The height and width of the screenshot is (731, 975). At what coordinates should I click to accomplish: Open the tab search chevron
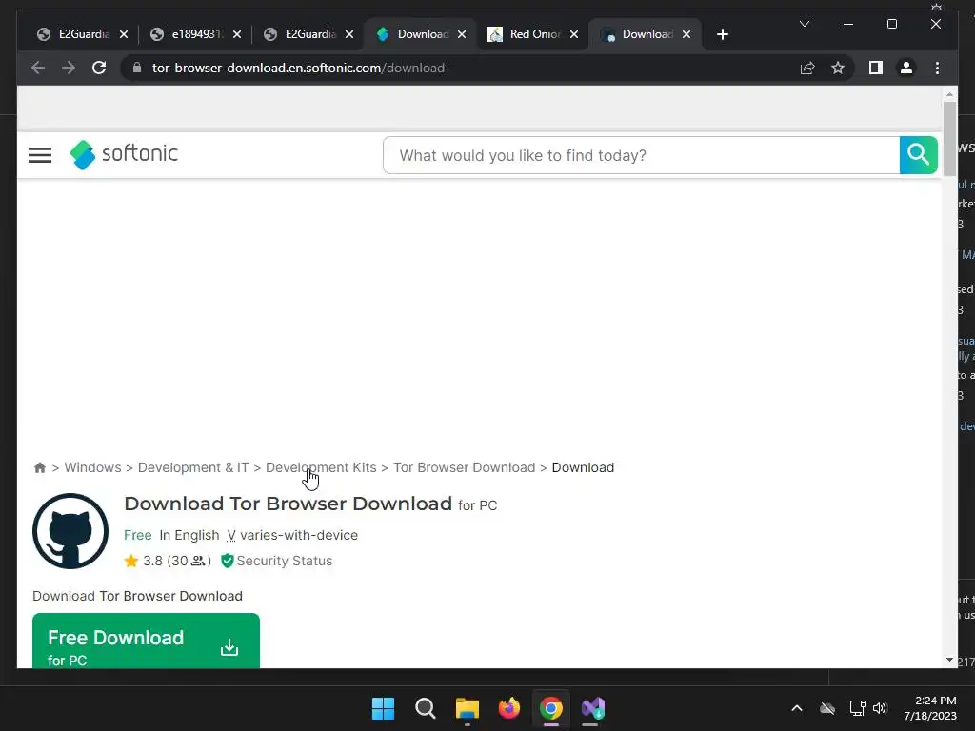[x=804, y=24]
